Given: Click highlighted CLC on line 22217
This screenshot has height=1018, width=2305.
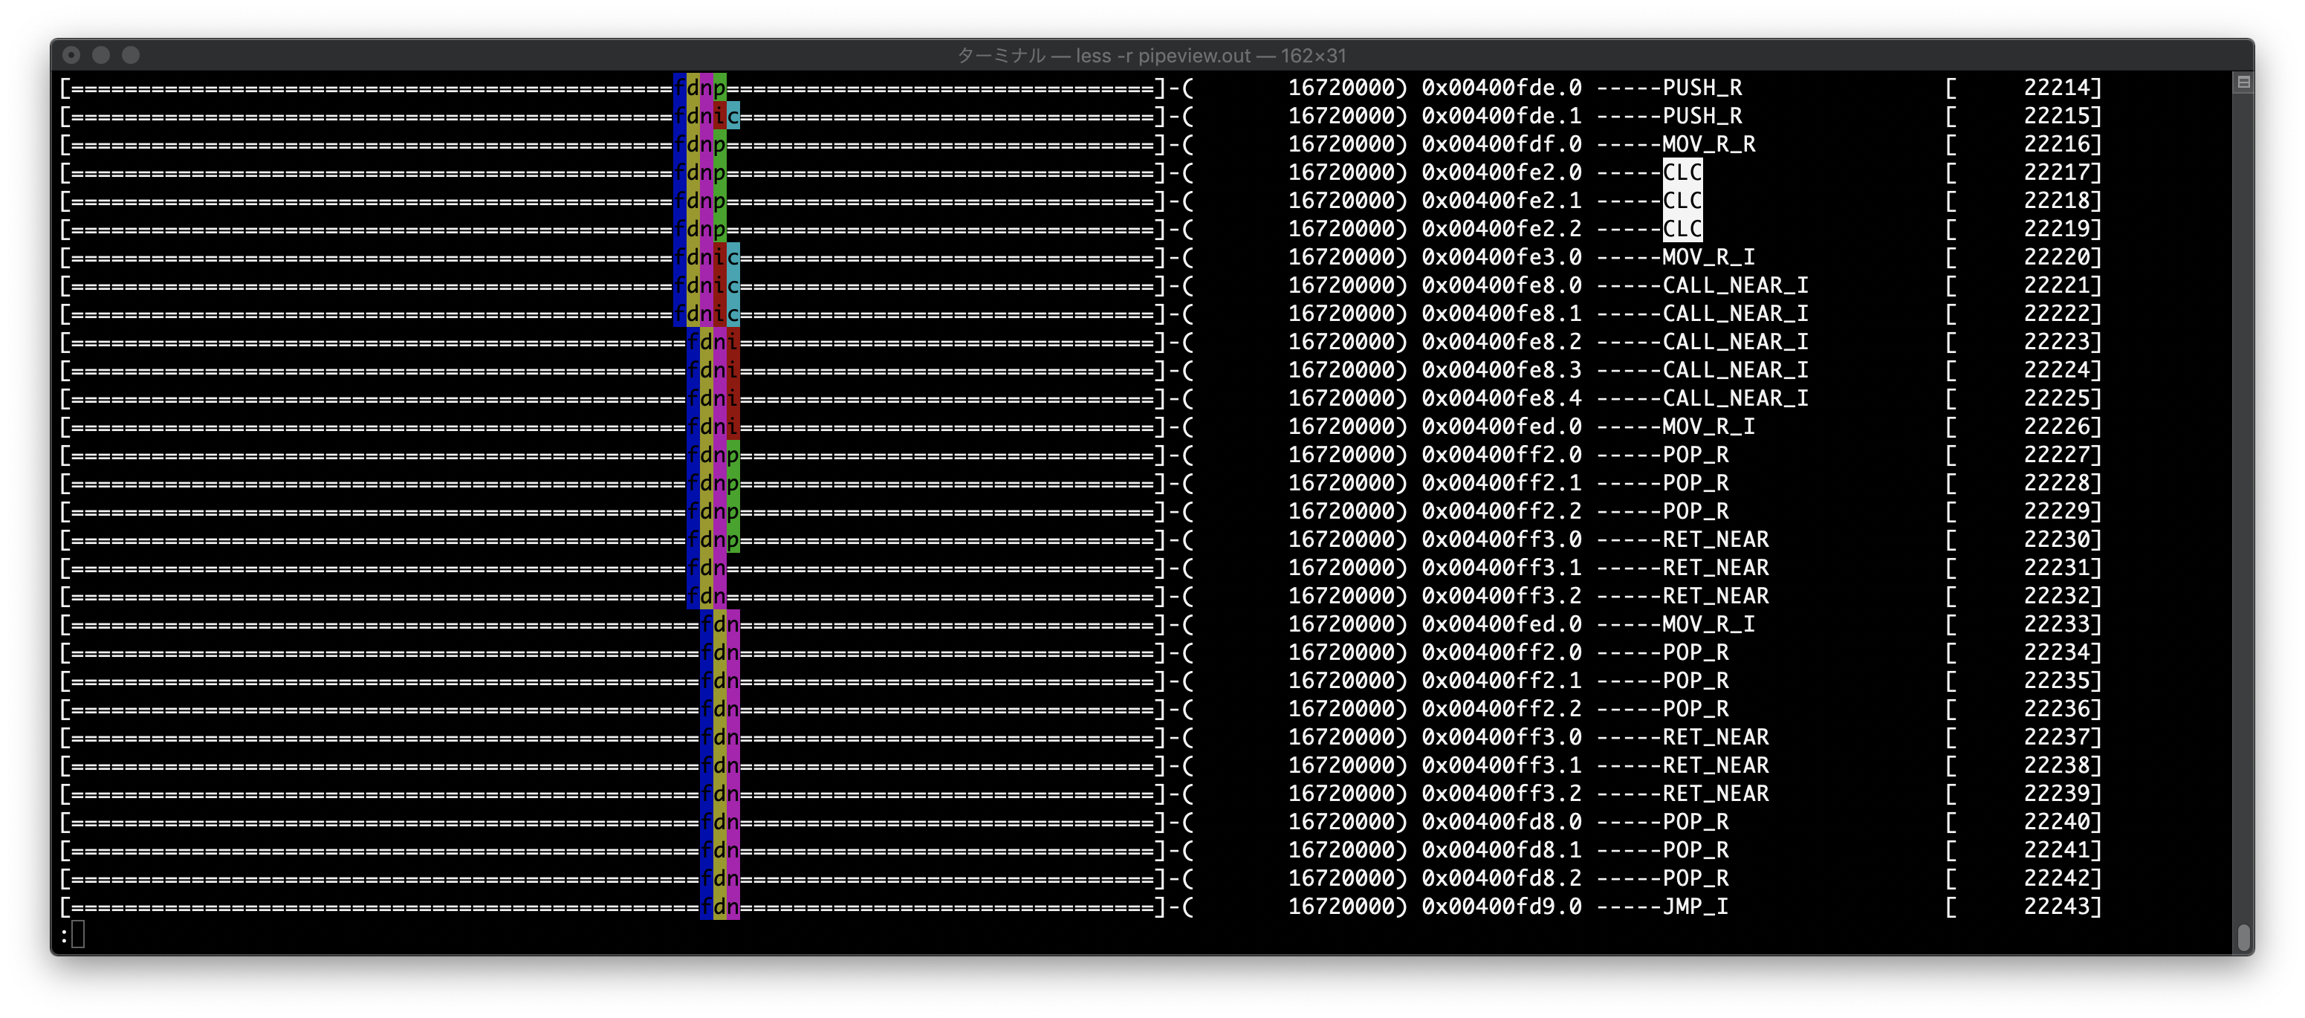Looking at the screenshot, I should tap(1682, 172).
